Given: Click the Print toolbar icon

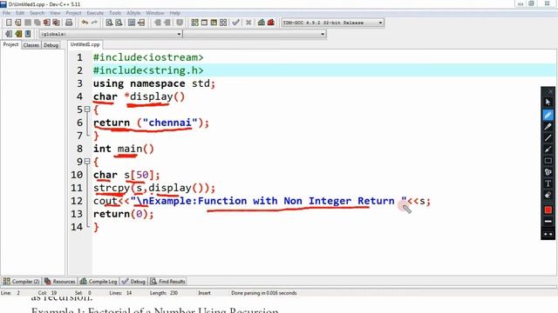Looking at the screenshot, I should pyautogui.click(x=69, y=23).
